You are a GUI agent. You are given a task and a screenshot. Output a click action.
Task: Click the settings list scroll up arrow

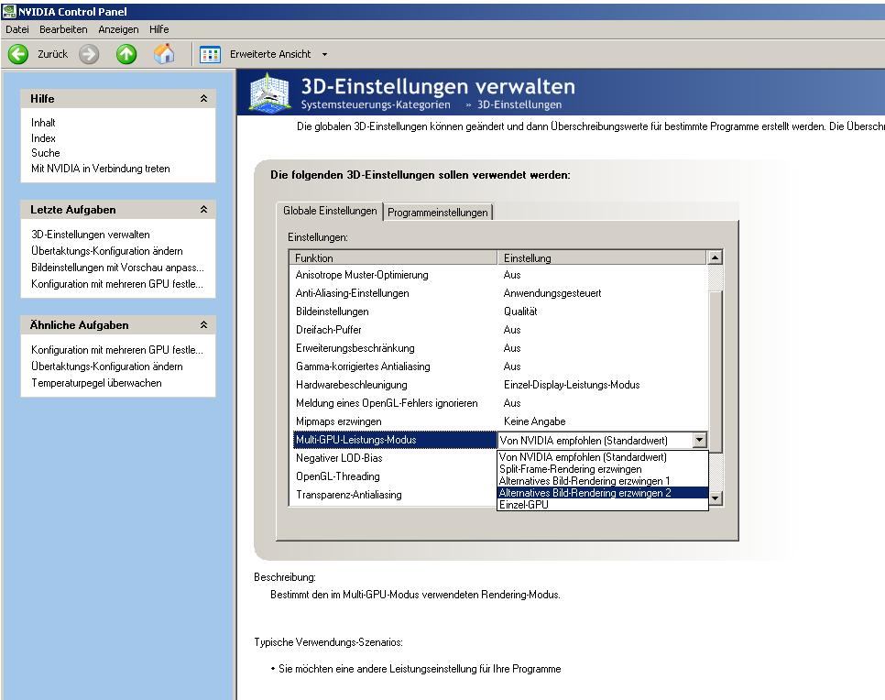(715, 257)
